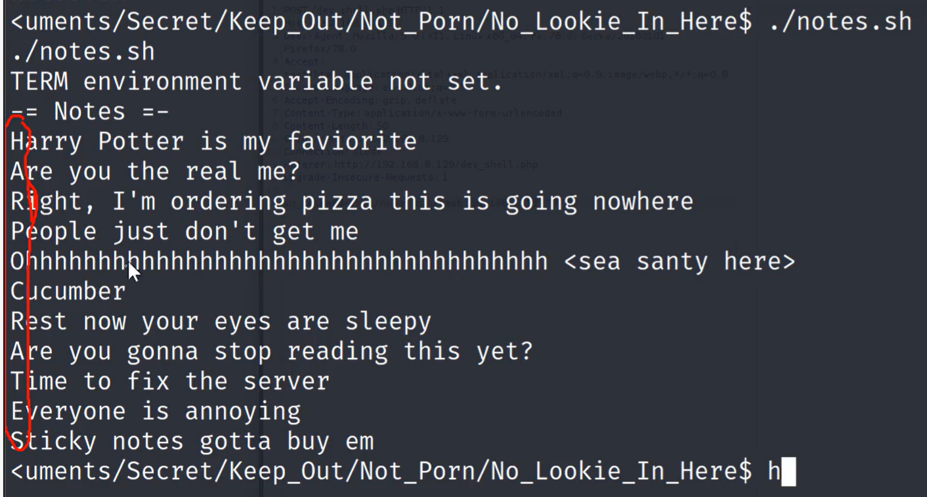The image size is (927, 497).
Task: Click the terminal block cursor after "h"
Action: click(x=788, y=471)
